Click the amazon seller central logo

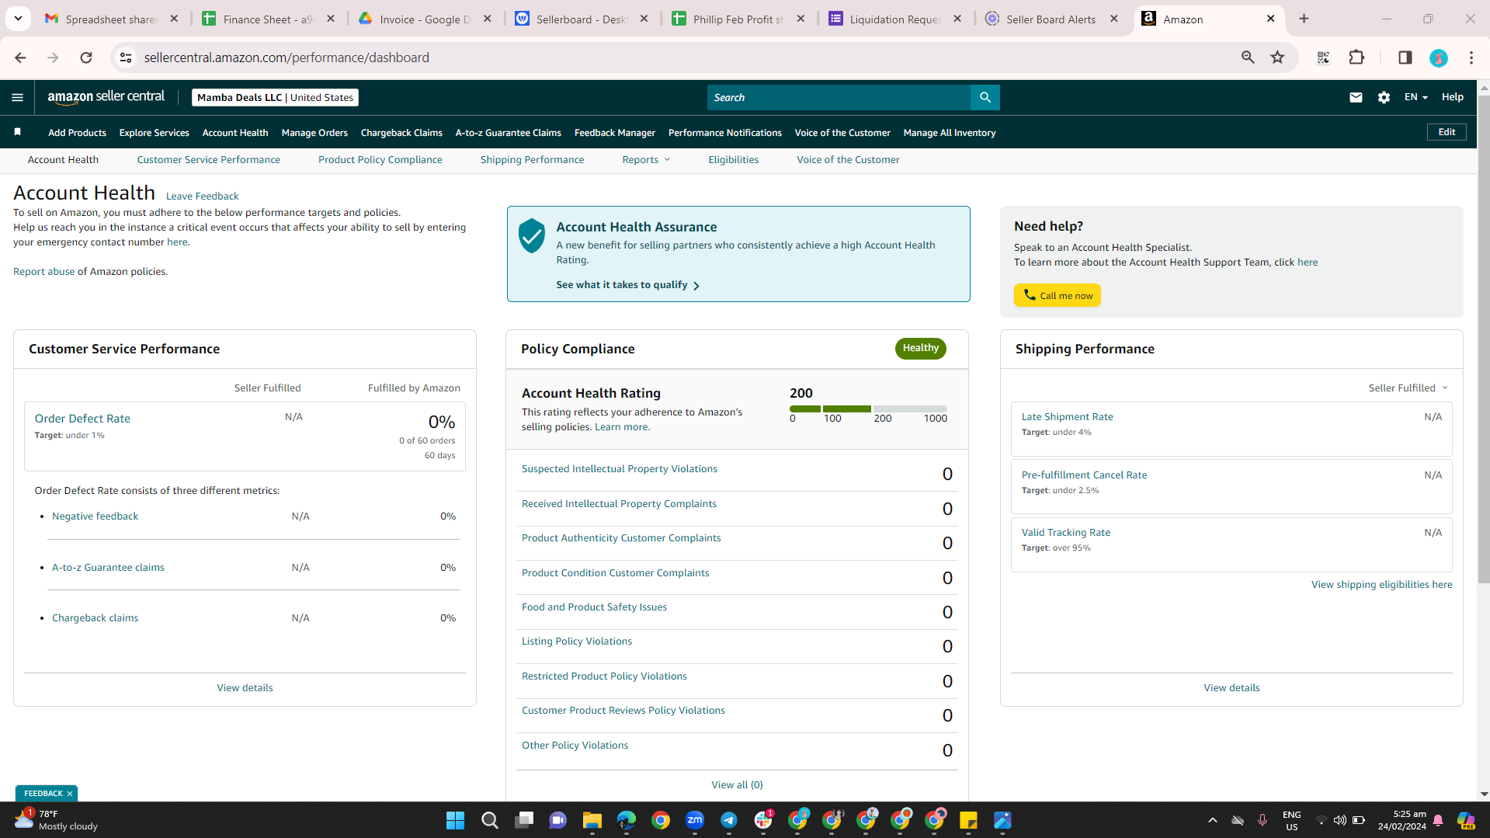coord(106,97)
